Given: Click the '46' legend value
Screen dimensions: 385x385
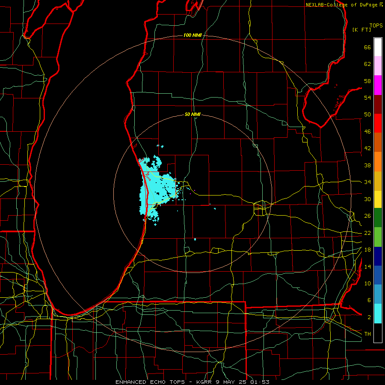Looking at the screenshot, I should pos(367,132).
